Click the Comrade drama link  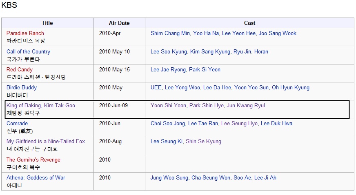click(17, 124)
